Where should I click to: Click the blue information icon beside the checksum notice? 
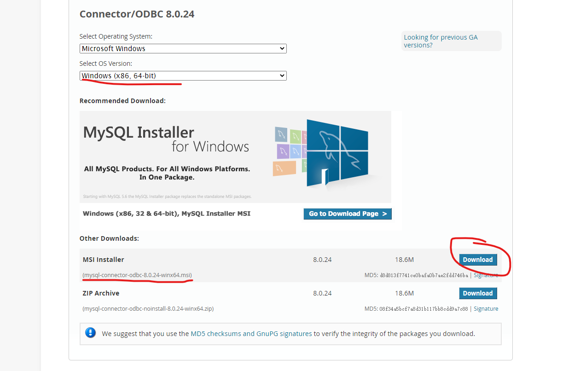point(90,332)
